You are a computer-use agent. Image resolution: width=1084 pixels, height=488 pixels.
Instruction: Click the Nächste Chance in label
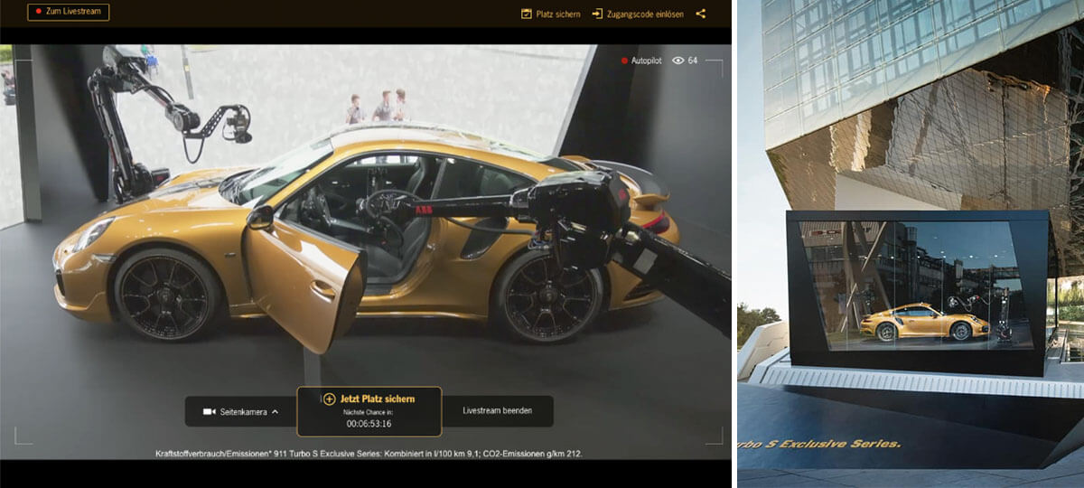click(x=369, y=411)
